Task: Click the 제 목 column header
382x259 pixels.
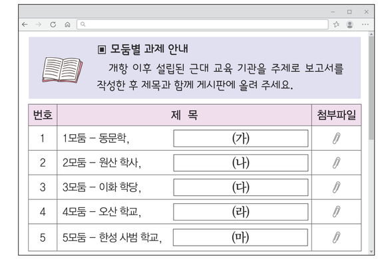Action: point(184,115)
